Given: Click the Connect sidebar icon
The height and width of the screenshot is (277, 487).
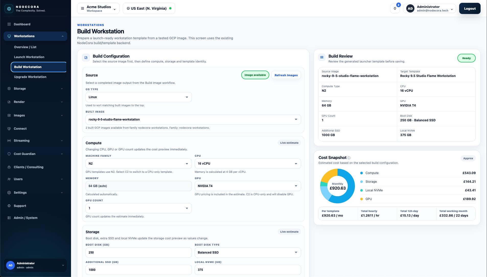Looking at the screenshot, I should pyautogui.click(x=9, y=129).
